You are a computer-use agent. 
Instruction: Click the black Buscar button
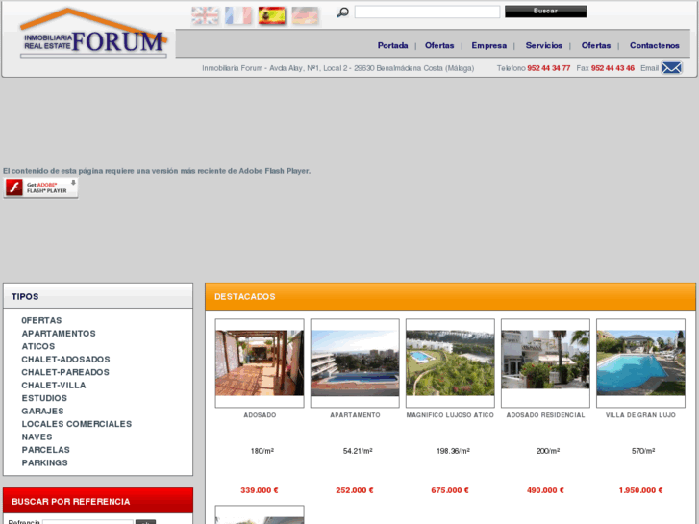[546, 12]
